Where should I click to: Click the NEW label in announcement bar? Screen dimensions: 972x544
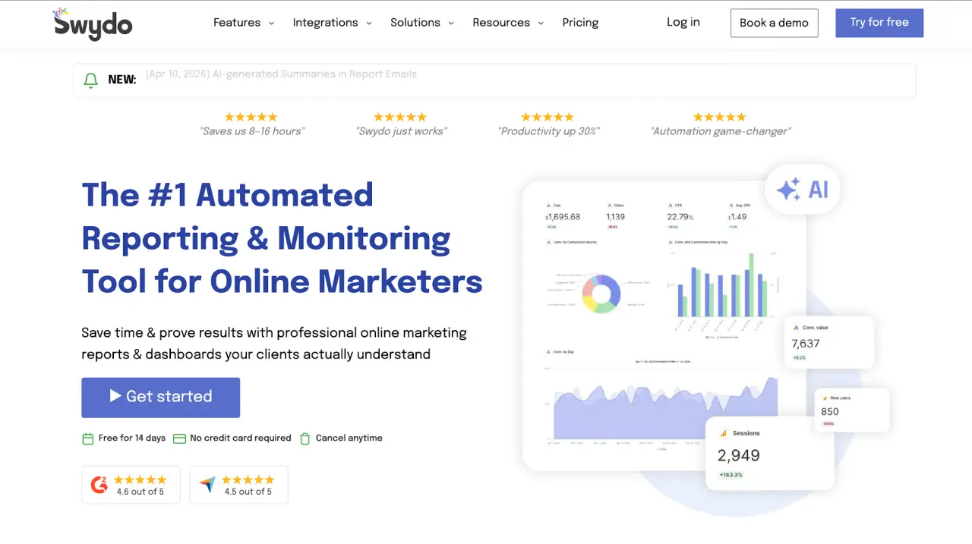pyautogui.click(x=122, y=80)
